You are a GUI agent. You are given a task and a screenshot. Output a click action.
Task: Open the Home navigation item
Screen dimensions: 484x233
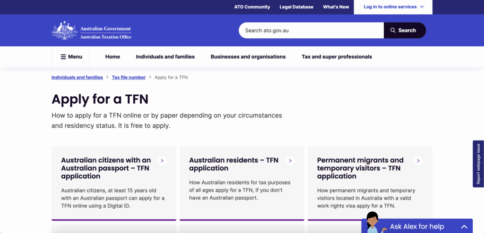point(112,57)
